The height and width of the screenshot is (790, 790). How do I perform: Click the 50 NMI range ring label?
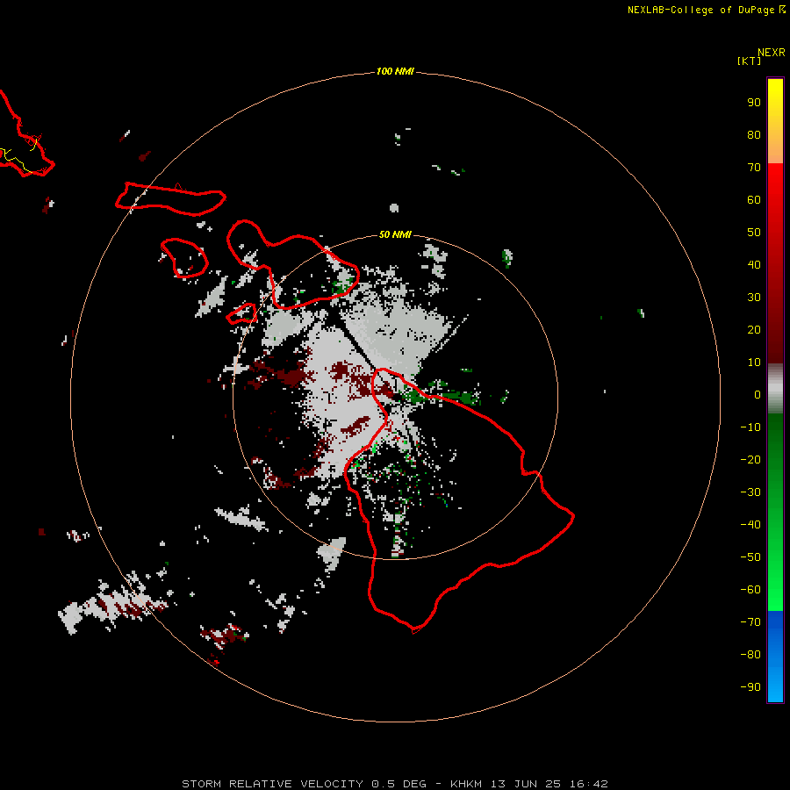click(x=395, y=234)
